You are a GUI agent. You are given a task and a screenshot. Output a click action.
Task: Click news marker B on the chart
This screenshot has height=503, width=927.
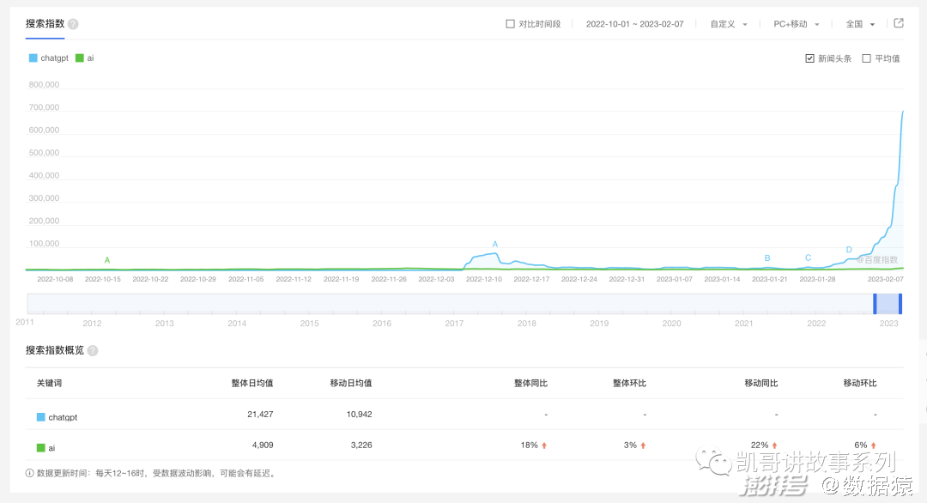coord(767,258)
